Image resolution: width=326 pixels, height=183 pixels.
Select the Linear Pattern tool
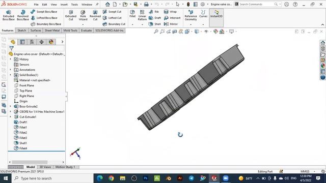(142, 15)
